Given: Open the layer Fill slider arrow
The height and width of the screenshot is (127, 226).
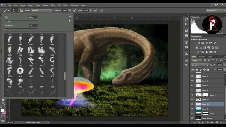Looking at the screenshot, I should point(224,70).
